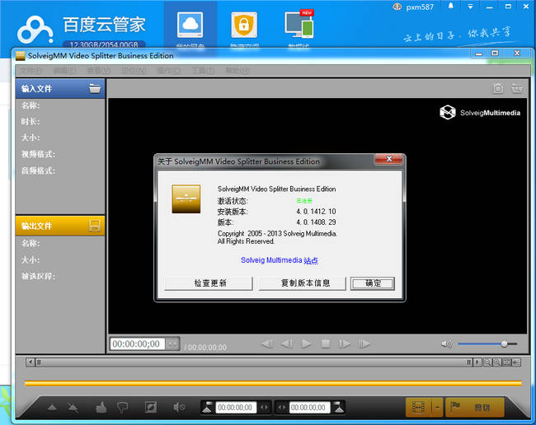The width and height of the screenshot is (536, 425).
Task: Click the invert selection icon
Action: pos(151,407)
